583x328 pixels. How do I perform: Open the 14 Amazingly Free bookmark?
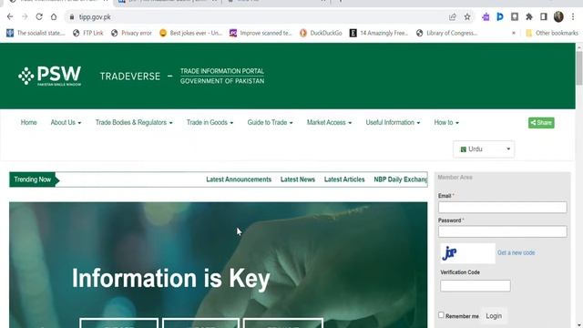point(379,33)
